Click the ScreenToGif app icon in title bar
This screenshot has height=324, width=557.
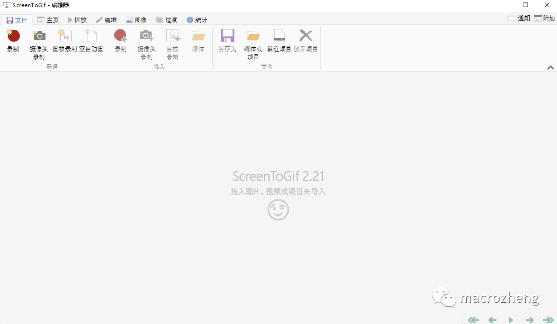click(x=6, y=5)
